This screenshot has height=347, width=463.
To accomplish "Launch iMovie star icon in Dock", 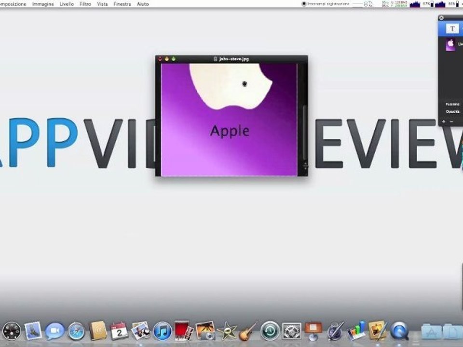I will 227,331.
